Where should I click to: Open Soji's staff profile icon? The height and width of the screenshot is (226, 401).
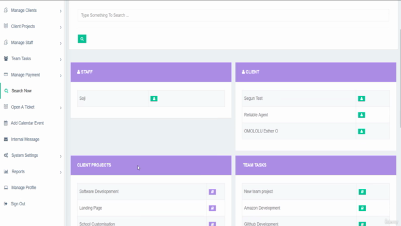point(154,99)
